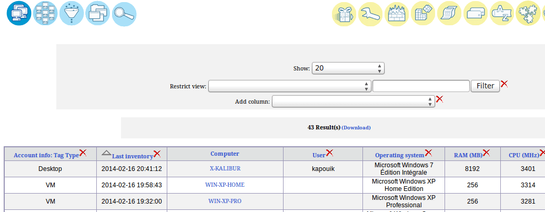Click user kapouik cell

click(323, 169)
